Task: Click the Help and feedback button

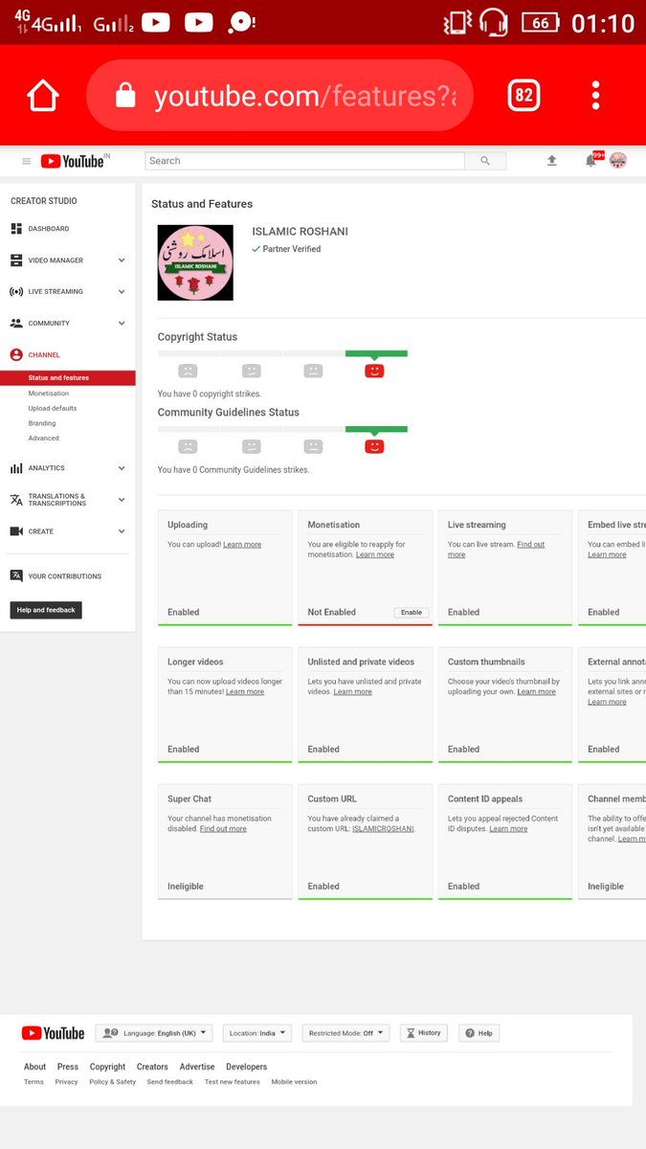Action: [46, 610]
